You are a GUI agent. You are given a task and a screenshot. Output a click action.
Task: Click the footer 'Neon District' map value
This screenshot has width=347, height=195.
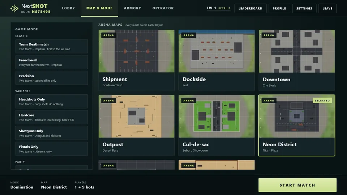pyautogui.click(x=54, y=187)
